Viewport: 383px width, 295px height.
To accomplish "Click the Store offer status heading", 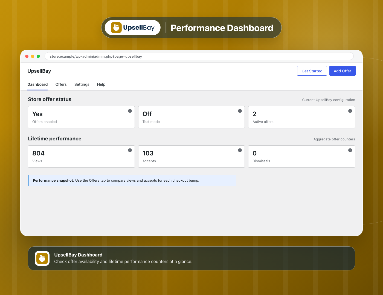I will (50, 99).
